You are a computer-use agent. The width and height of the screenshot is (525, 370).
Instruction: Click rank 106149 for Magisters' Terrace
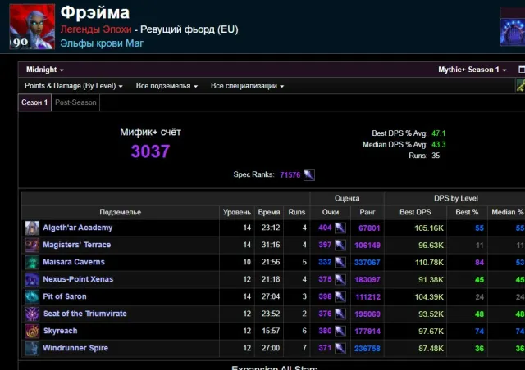coord(367,246)
